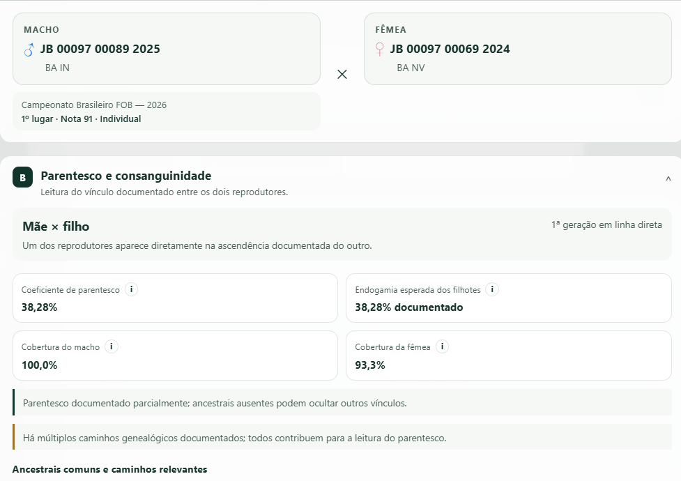Click the info icon next to Cobertura do macho

coord(112,346)
